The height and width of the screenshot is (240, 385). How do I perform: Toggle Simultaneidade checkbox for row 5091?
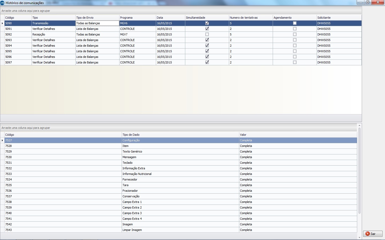click(207, 29)
